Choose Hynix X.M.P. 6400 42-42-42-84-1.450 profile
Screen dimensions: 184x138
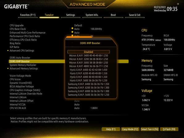tap(89, 70)
